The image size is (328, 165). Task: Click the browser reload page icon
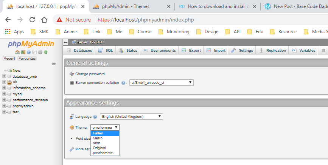pyautogui.click(x=32, y=20)
